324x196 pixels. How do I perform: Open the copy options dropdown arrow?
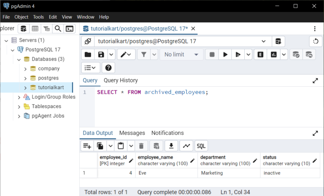[x=111, y=146]
